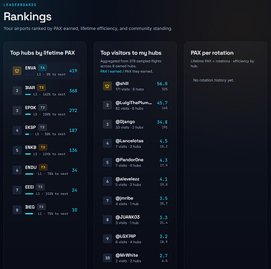The height and width of the screenshot is (269, 271).
Task: Click the ENDU progress bar to next level
Action: [x=29, y=174]
